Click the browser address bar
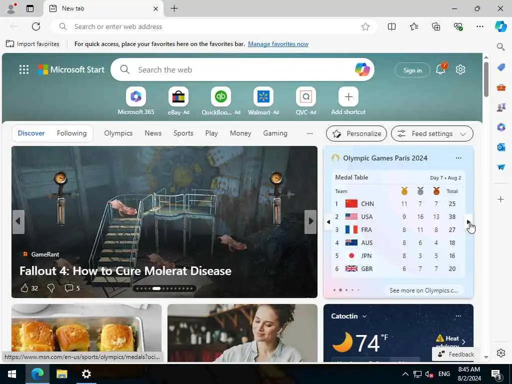The height and width of the screenshot is (384, 512). (x=214, y=26)
